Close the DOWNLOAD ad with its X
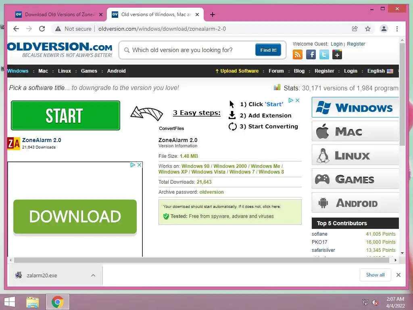This screenshot has width=413, height=310. pyautogui.click(x=139, y=165)
